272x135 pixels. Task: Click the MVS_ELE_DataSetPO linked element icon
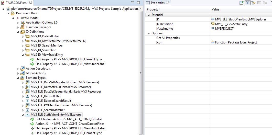tap(27, 87)
